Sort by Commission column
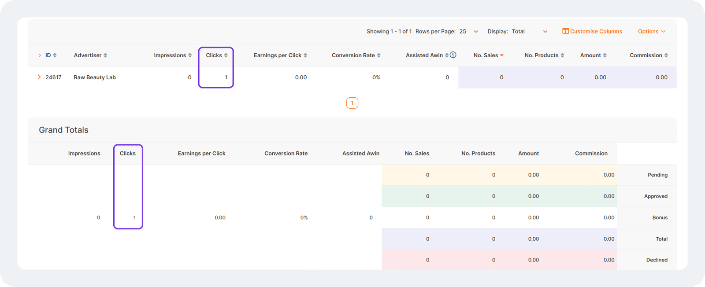705x287 pixels. click(649, 55)
